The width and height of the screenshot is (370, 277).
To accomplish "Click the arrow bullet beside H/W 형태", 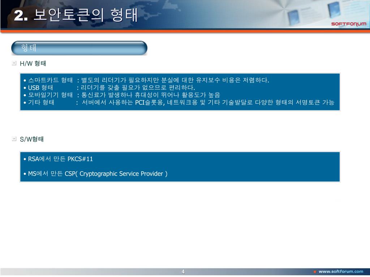I will pyautogui.click(x=14, y=63).
